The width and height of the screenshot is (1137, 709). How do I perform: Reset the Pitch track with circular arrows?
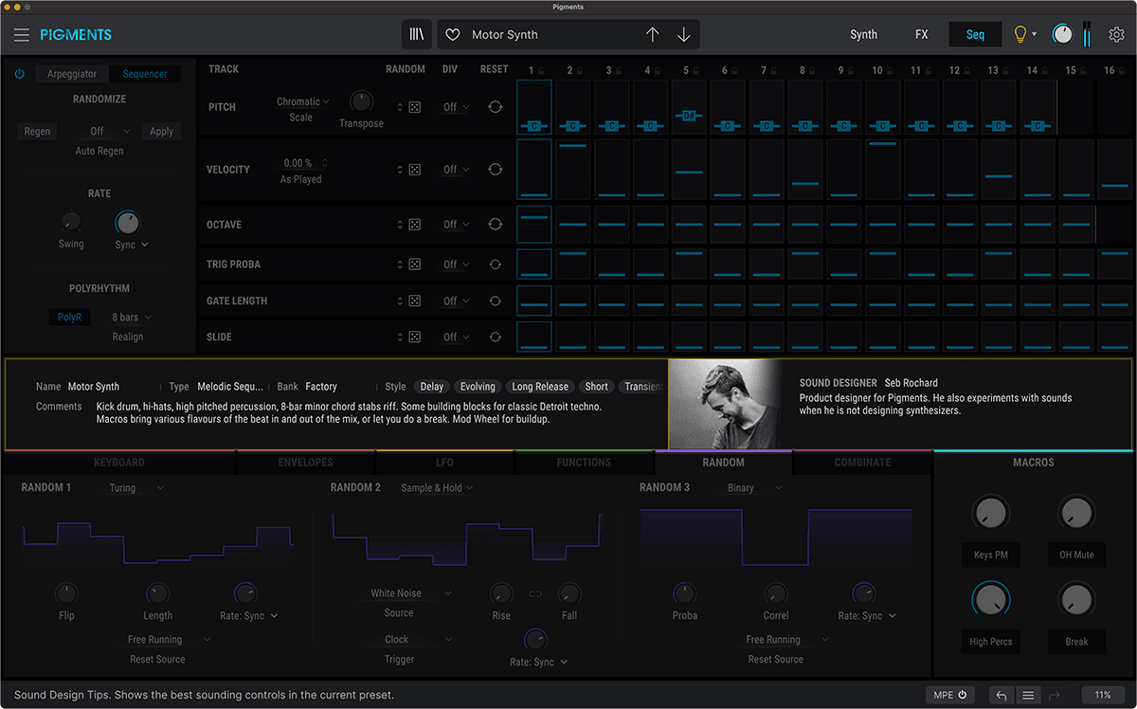[495, 107]
